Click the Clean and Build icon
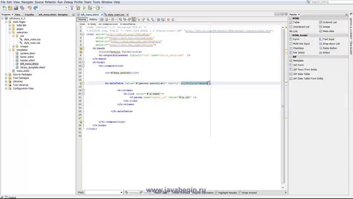Screen dimensions: 353x199 78,8
